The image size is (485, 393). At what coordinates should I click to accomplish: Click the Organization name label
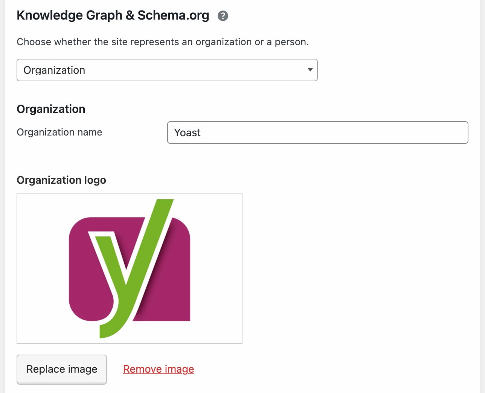coord(59,132)
